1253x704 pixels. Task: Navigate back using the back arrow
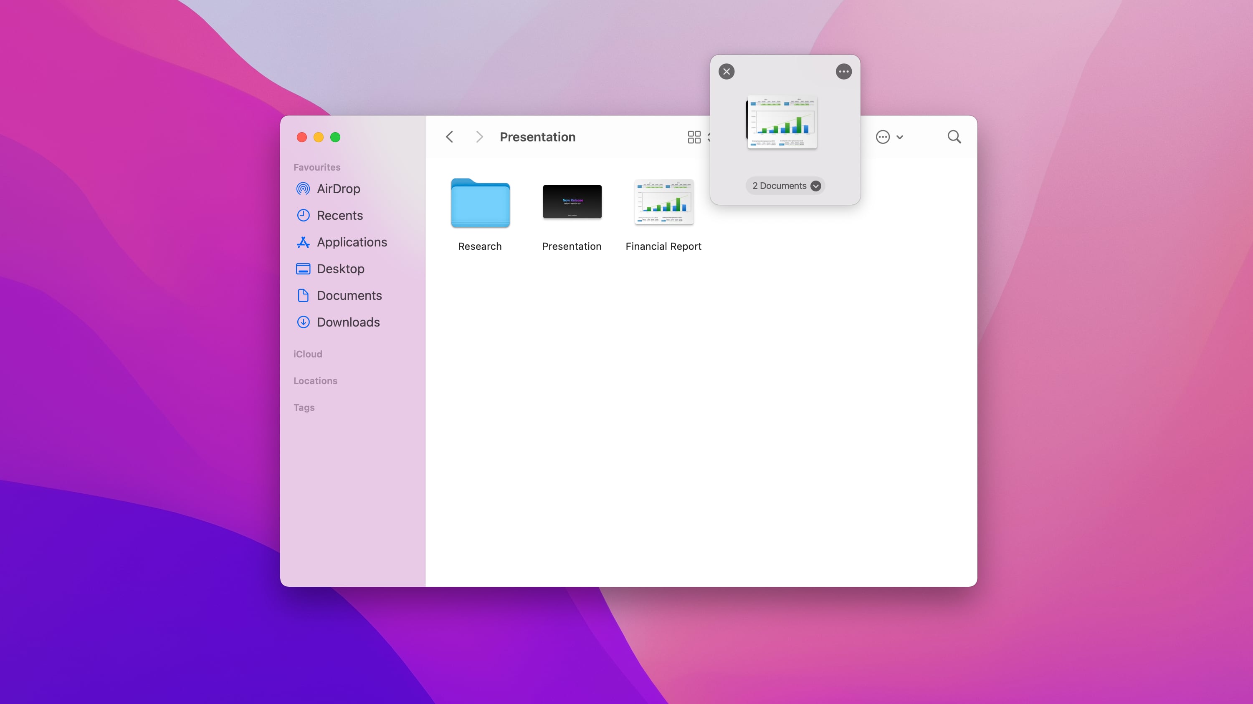(449, 136)
